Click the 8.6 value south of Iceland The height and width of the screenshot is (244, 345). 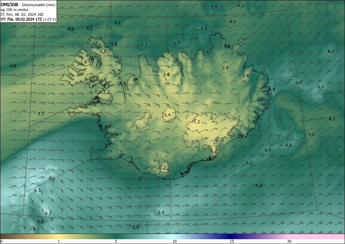point(161,212)
